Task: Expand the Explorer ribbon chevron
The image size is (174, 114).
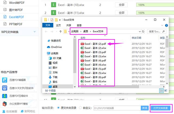Action: click(162, 26)
